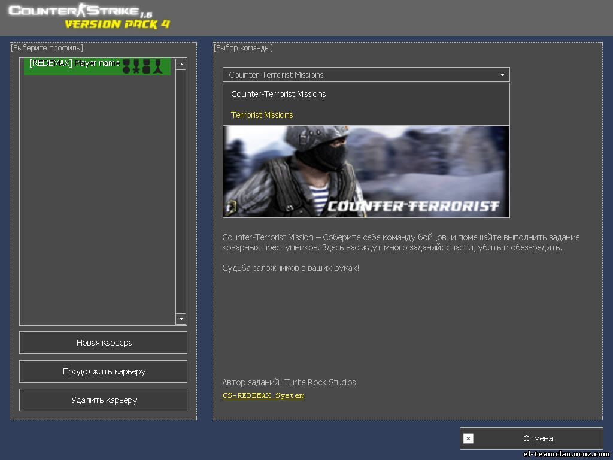Screen dimensions: 613x460
Task: Click the profile list scroll up arrow
Action: [x=181, y=64]
